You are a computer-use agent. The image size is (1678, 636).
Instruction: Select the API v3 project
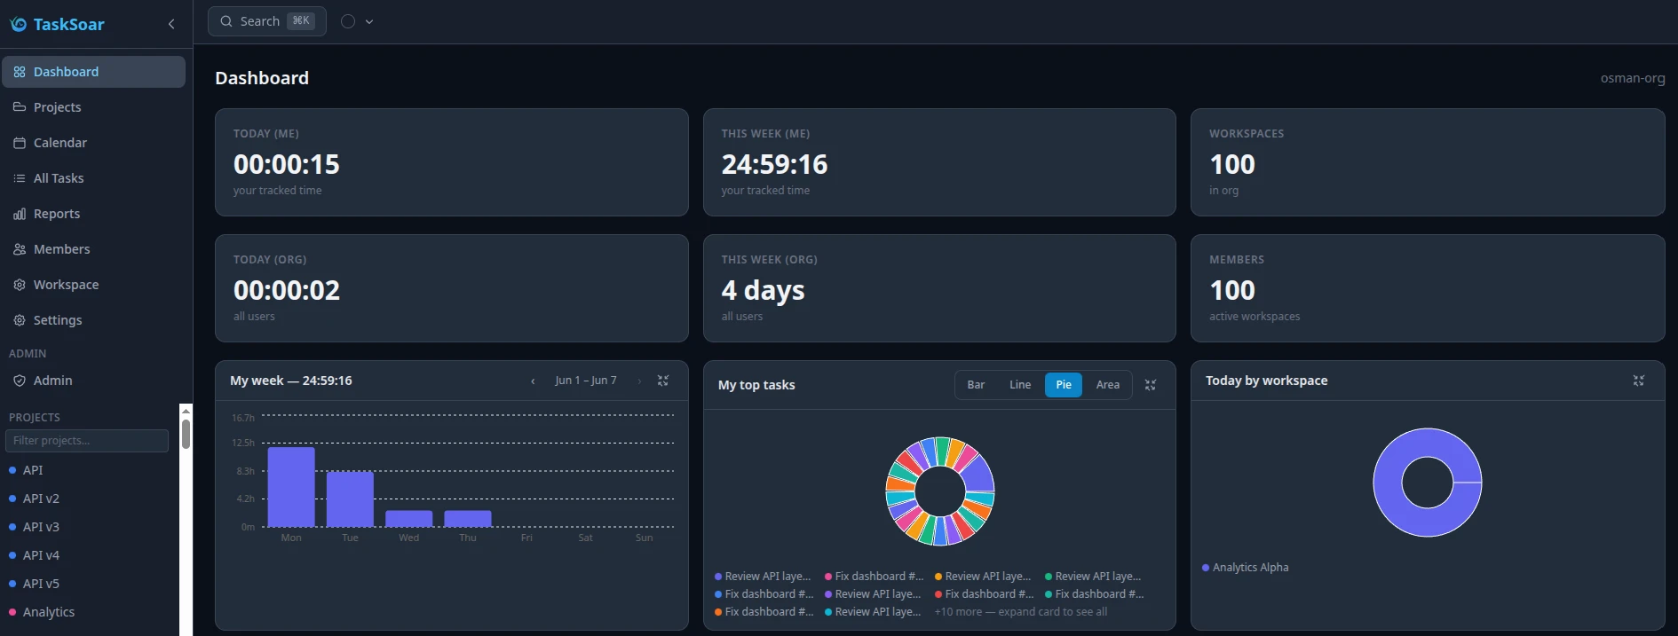(89, 527)
